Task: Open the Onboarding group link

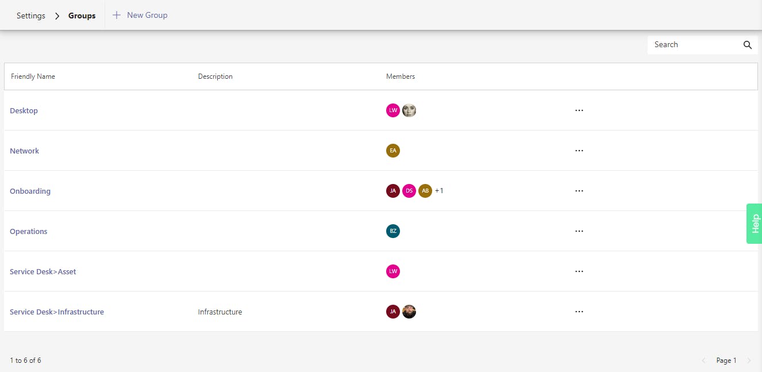Action: pos(30,191)
